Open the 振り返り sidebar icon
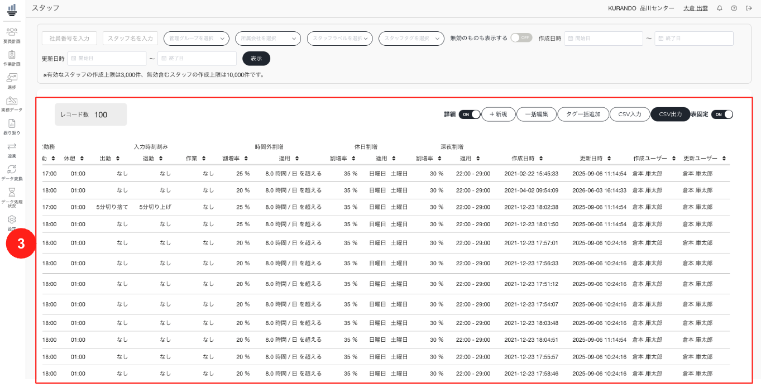 [x=12, y=127]
